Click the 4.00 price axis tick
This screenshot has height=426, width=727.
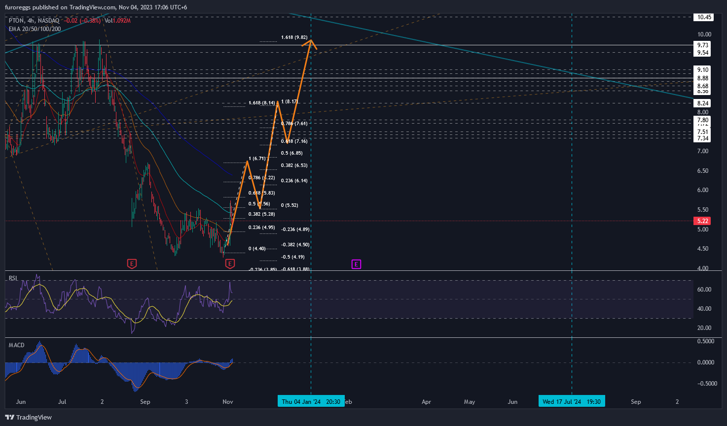pos(702,268)
